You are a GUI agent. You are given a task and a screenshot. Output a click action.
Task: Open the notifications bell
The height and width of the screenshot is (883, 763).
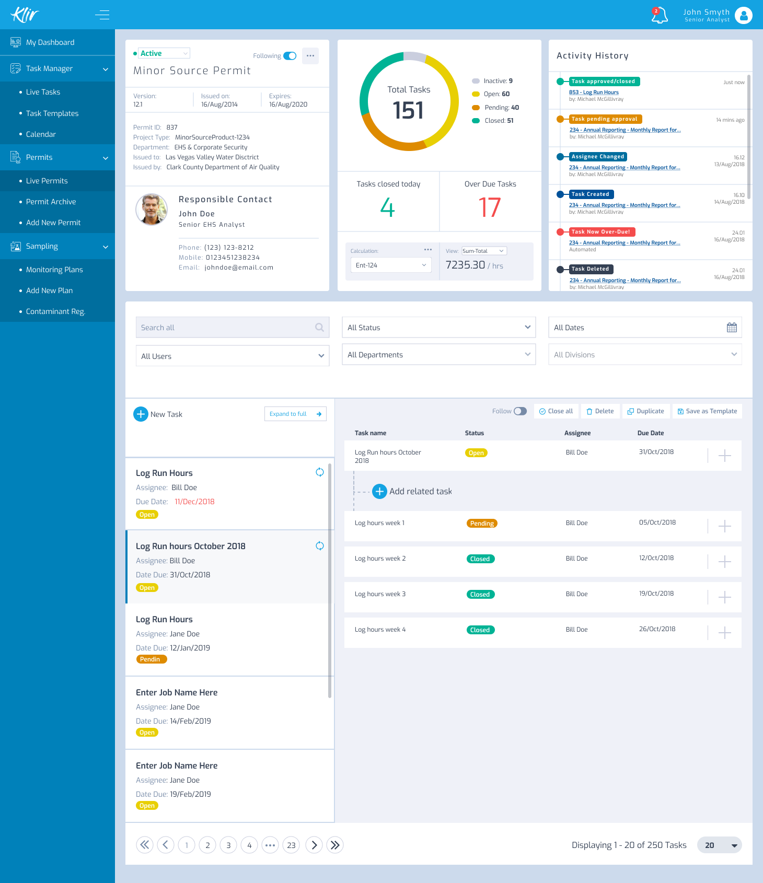click(660, 15)
